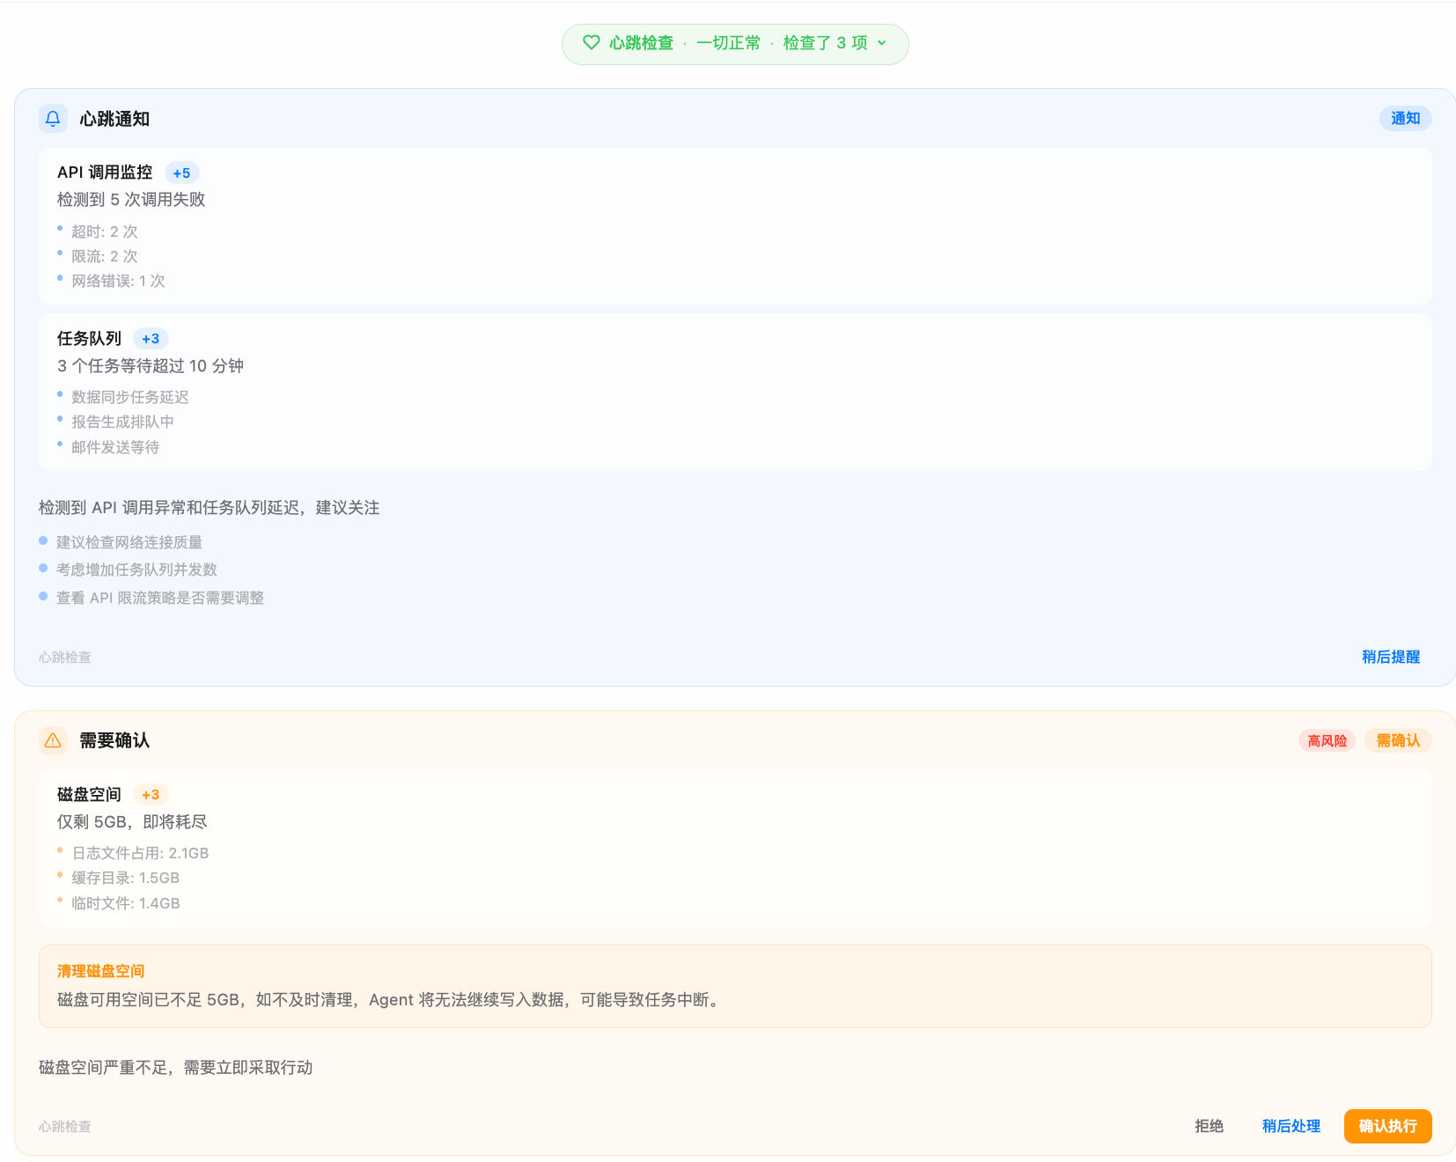
Task: Confirm with the 确认执行 button
Action: 1387,1126
